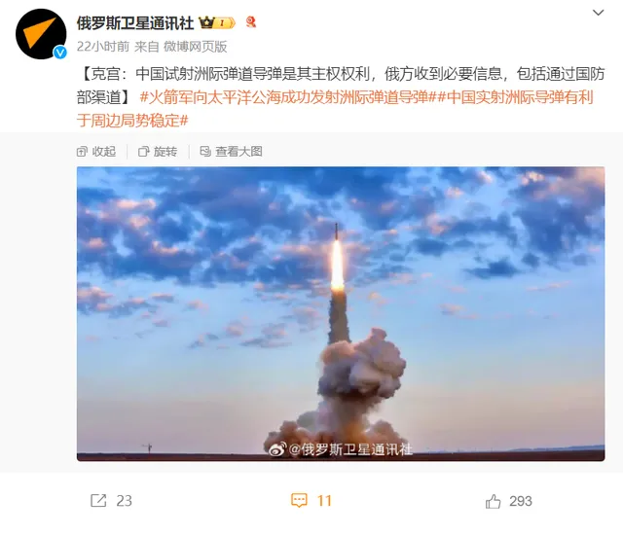Click the blue verified badge on avatar
The image size is (623, 535).
(x=60, y=52)
